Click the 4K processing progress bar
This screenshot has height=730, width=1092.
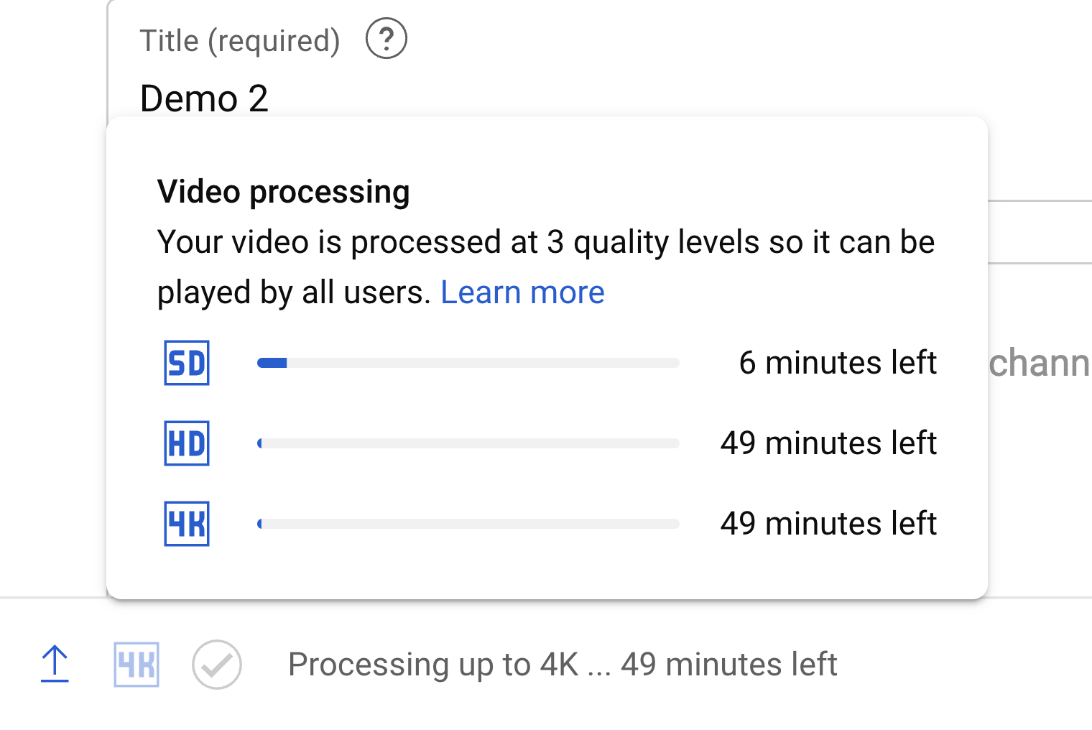click(468, 524)
